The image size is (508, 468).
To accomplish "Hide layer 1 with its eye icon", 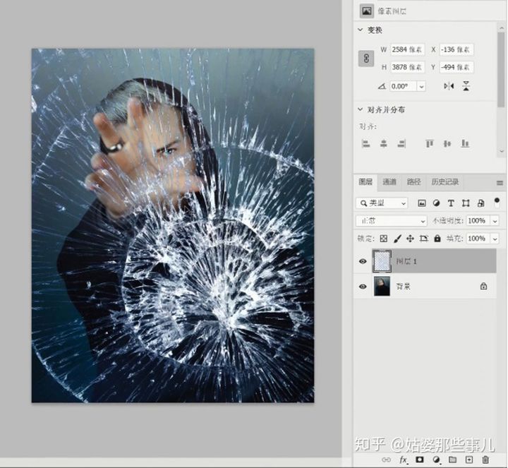I will point(363,261).
